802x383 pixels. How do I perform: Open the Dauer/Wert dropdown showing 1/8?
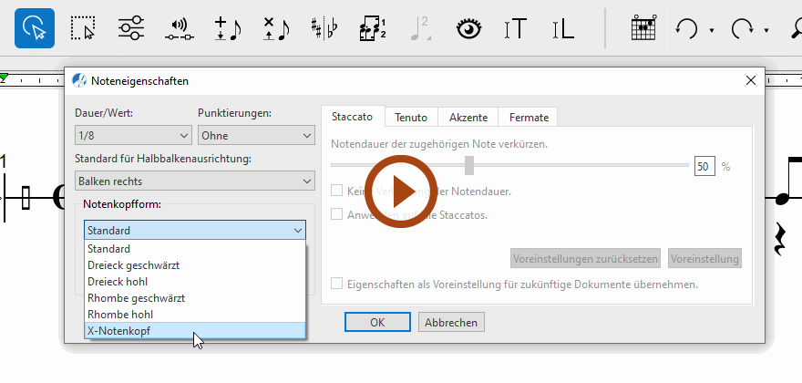click(131, 136)
